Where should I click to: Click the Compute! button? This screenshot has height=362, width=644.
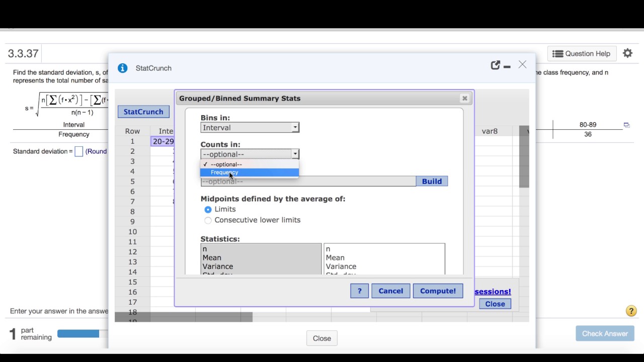coord(438,291)
